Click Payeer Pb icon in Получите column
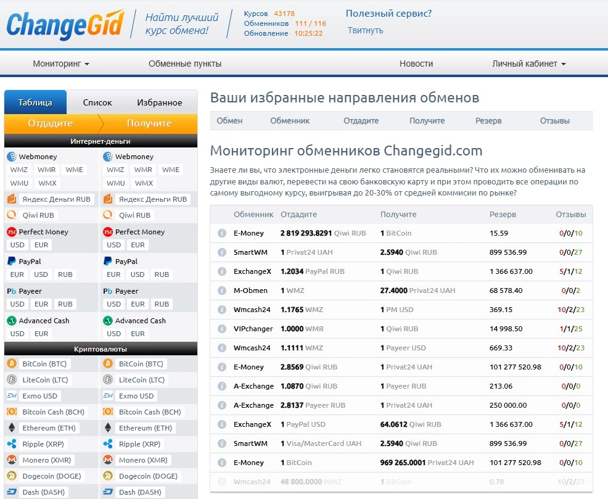The image size is (608, 499). tap(108, 291)
